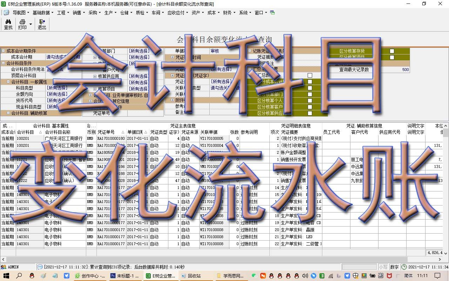Click the ADMIN user icon in the status bar
The width and height of the screenshot is (449, 281).
point(4,267)
